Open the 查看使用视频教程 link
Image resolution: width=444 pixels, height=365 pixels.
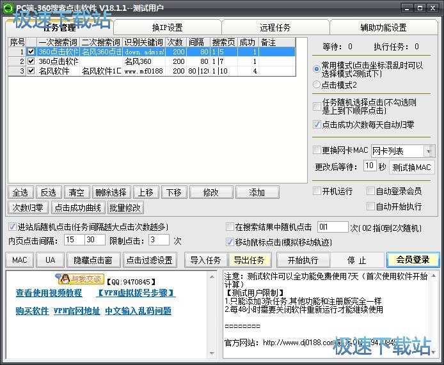coord(49,293)
